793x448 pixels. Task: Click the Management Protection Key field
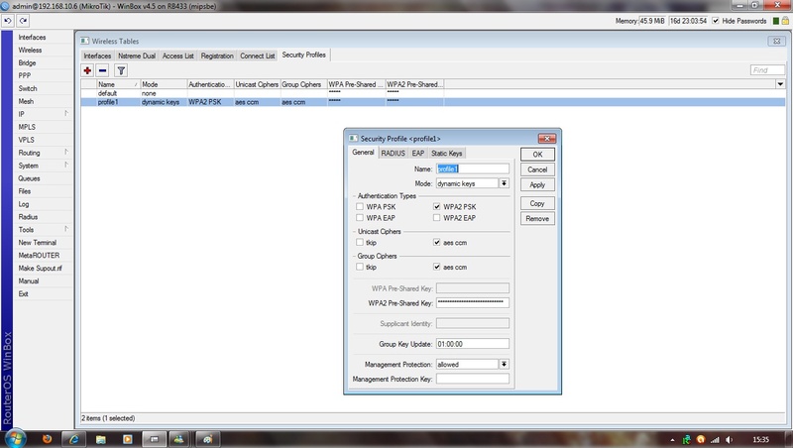click(x=473, y=379)
